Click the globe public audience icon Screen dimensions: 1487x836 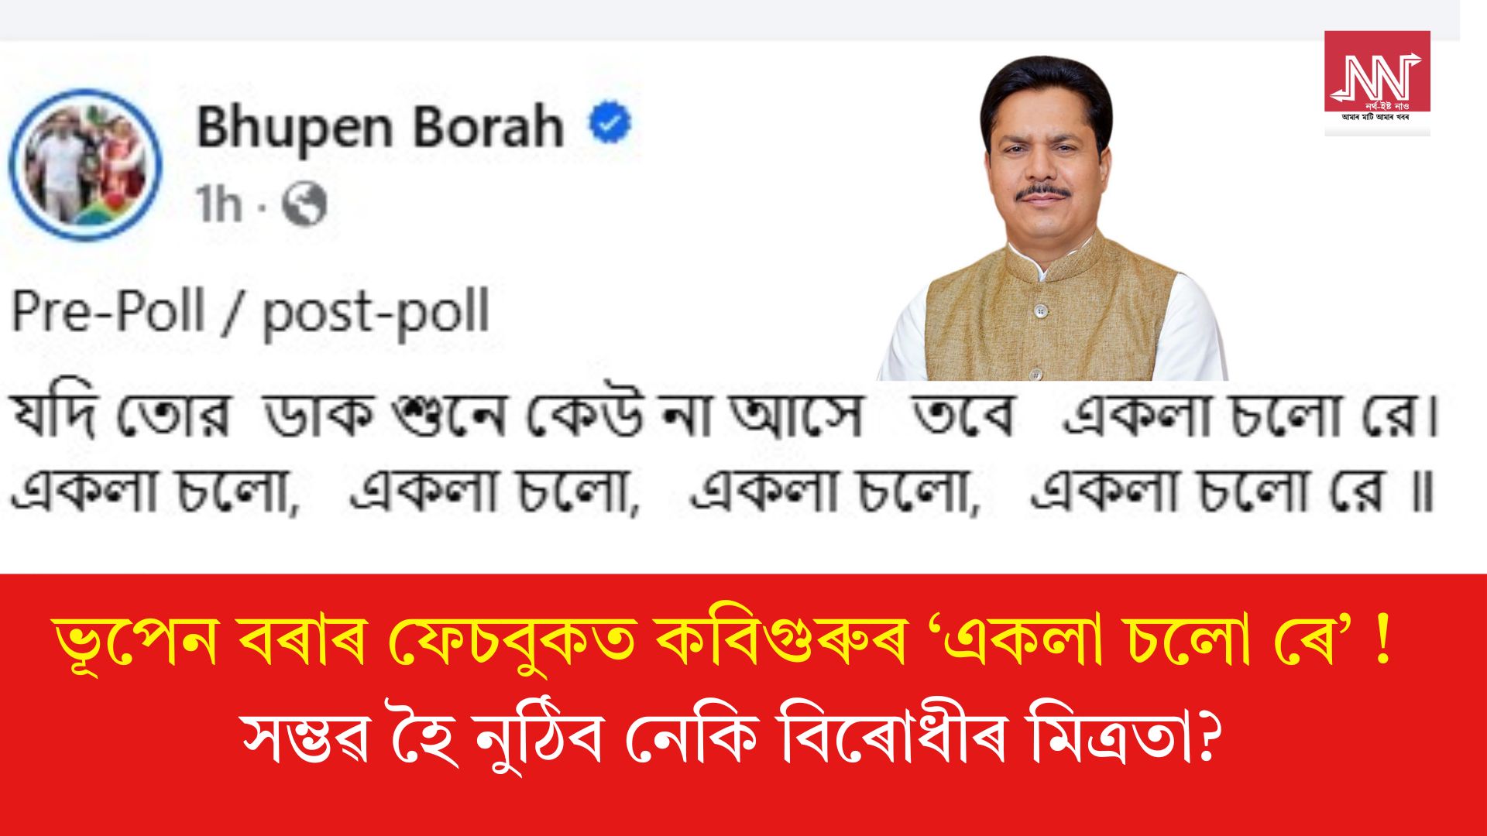click(x=304, y=204)
